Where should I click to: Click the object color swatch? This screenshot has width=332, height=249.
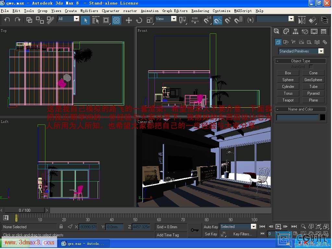tap(323, 117)
